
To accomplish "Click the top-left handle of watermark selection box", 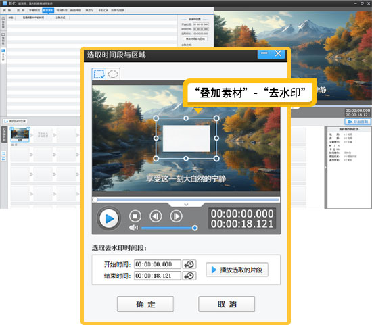I will click(156, 118).
